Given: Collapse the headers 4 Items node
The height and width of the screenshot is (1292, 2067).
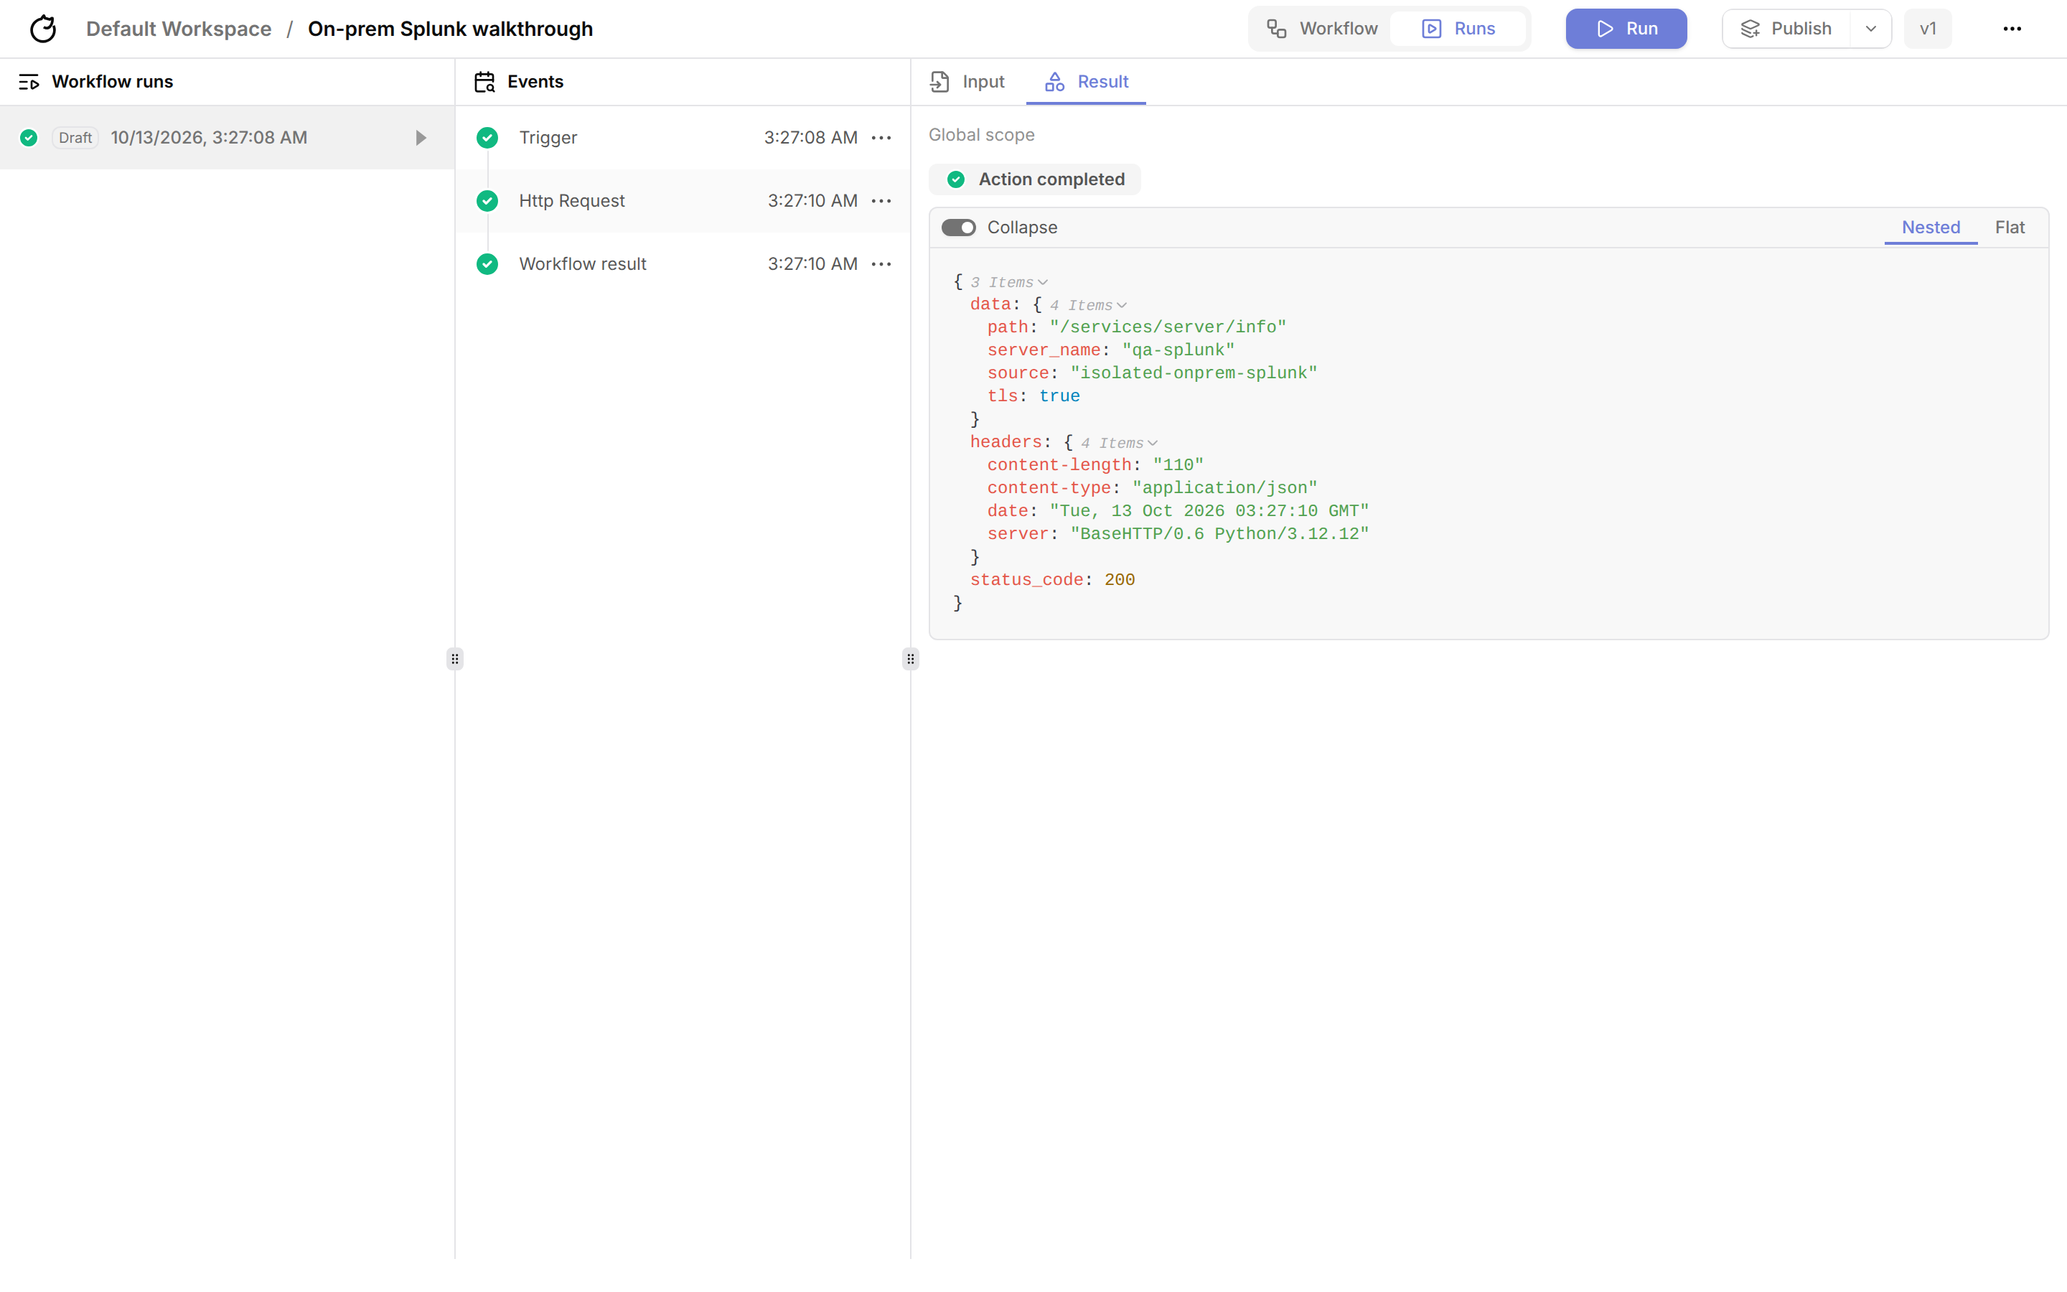Looking at the screenshot, I should coord(1119,444).
